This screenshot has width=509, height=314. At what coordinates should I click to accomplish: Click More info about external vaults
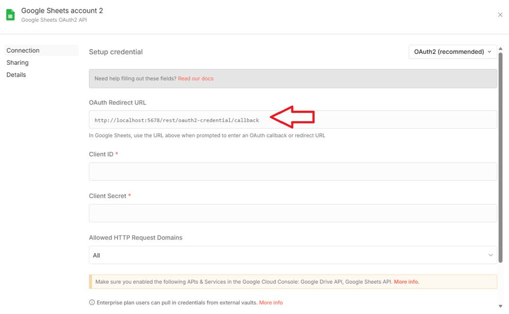pyautogui.click(x=271, y=303)
